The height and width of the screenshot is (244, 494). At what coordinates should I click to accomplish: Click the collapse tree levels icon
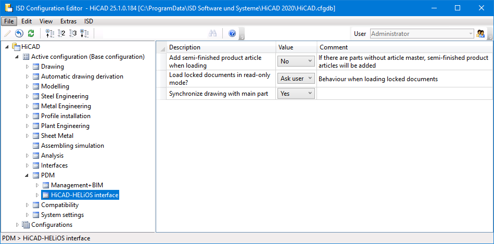point(50,33)
